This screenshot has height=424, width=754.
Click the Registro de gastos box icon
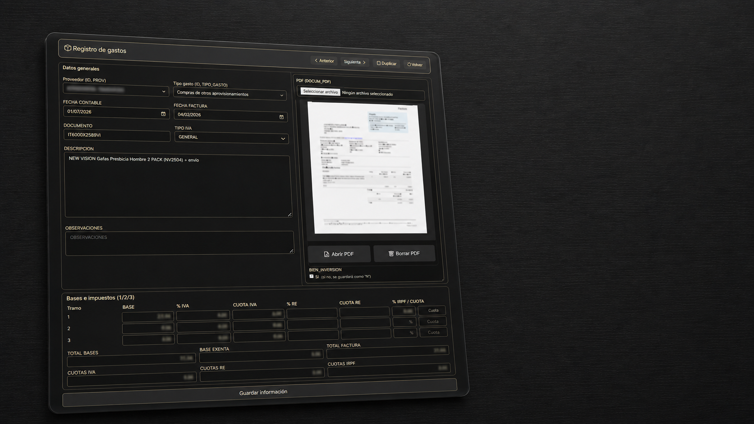pos(68,48)
